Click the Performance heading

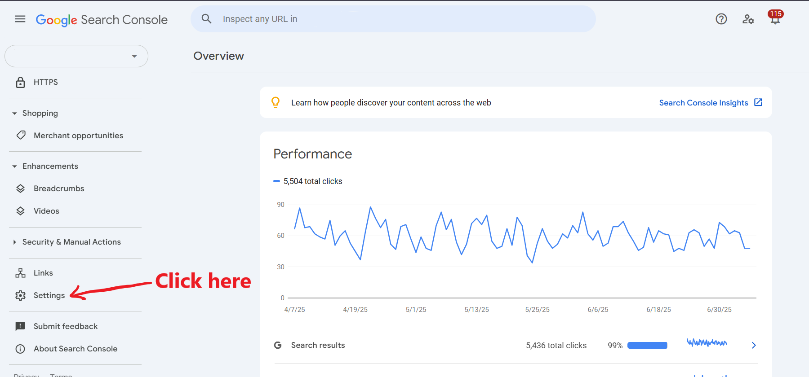[x=313, y=154]
